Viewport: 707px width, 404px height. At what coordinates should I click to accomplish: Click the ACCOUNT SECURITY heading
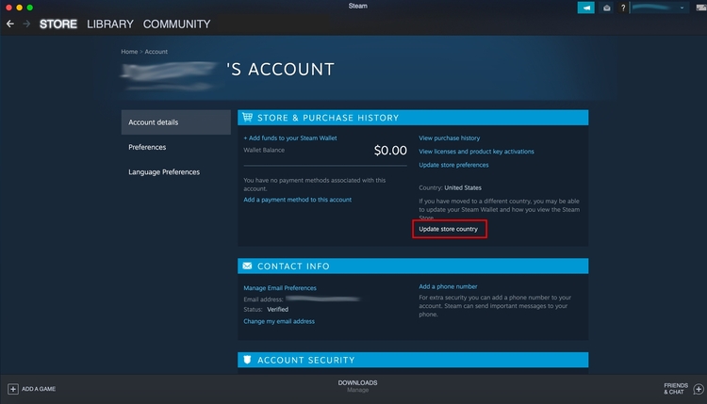pyautogui.click(x=305, y=360)
